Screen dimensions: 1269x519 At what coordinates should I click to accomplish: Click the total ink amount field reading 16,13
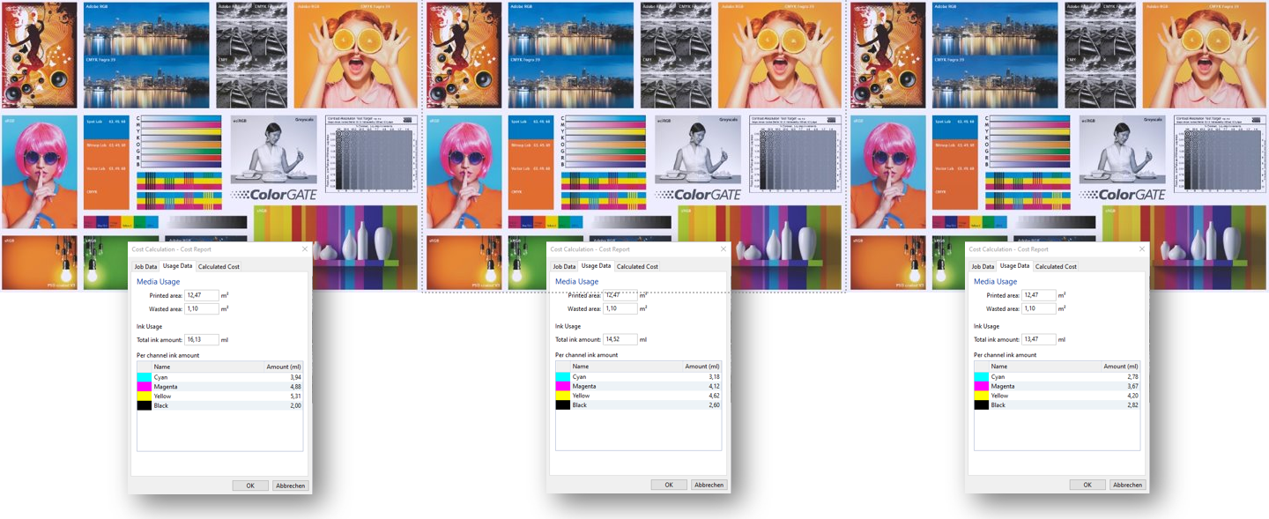201,339
